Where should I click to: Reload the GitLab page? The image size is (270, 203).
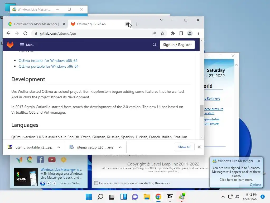(25, 33)
